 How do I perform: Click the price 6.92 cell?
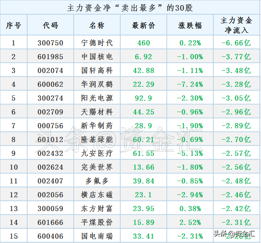(x=144, y=57)
